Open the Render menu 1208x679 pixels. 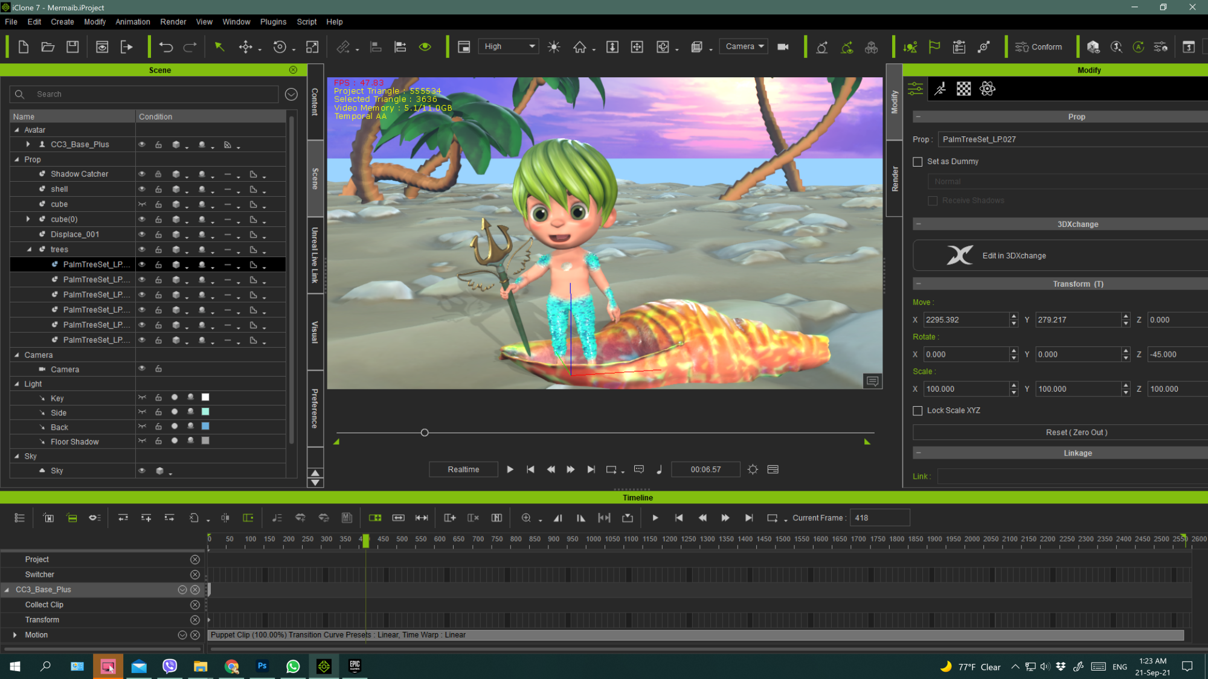coord(173,22)
